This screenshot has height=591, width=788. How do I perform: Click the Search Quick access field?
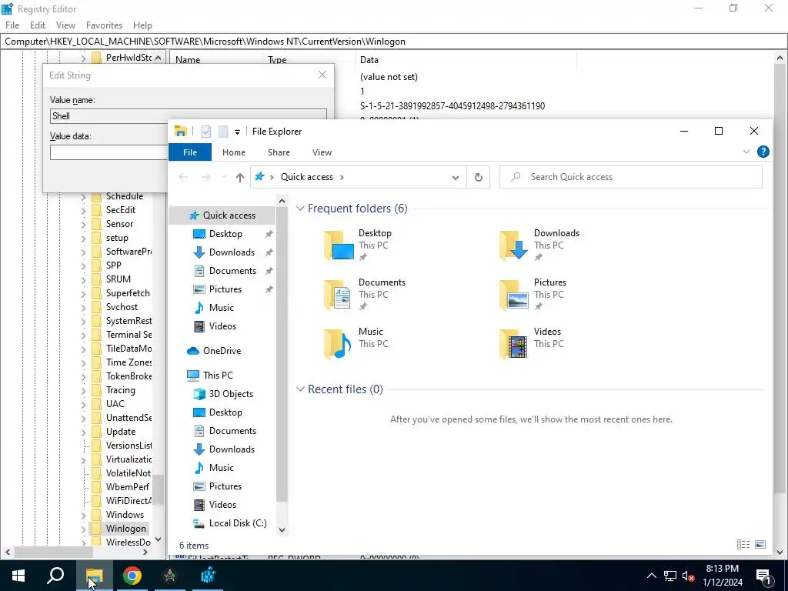pos(631,177)
